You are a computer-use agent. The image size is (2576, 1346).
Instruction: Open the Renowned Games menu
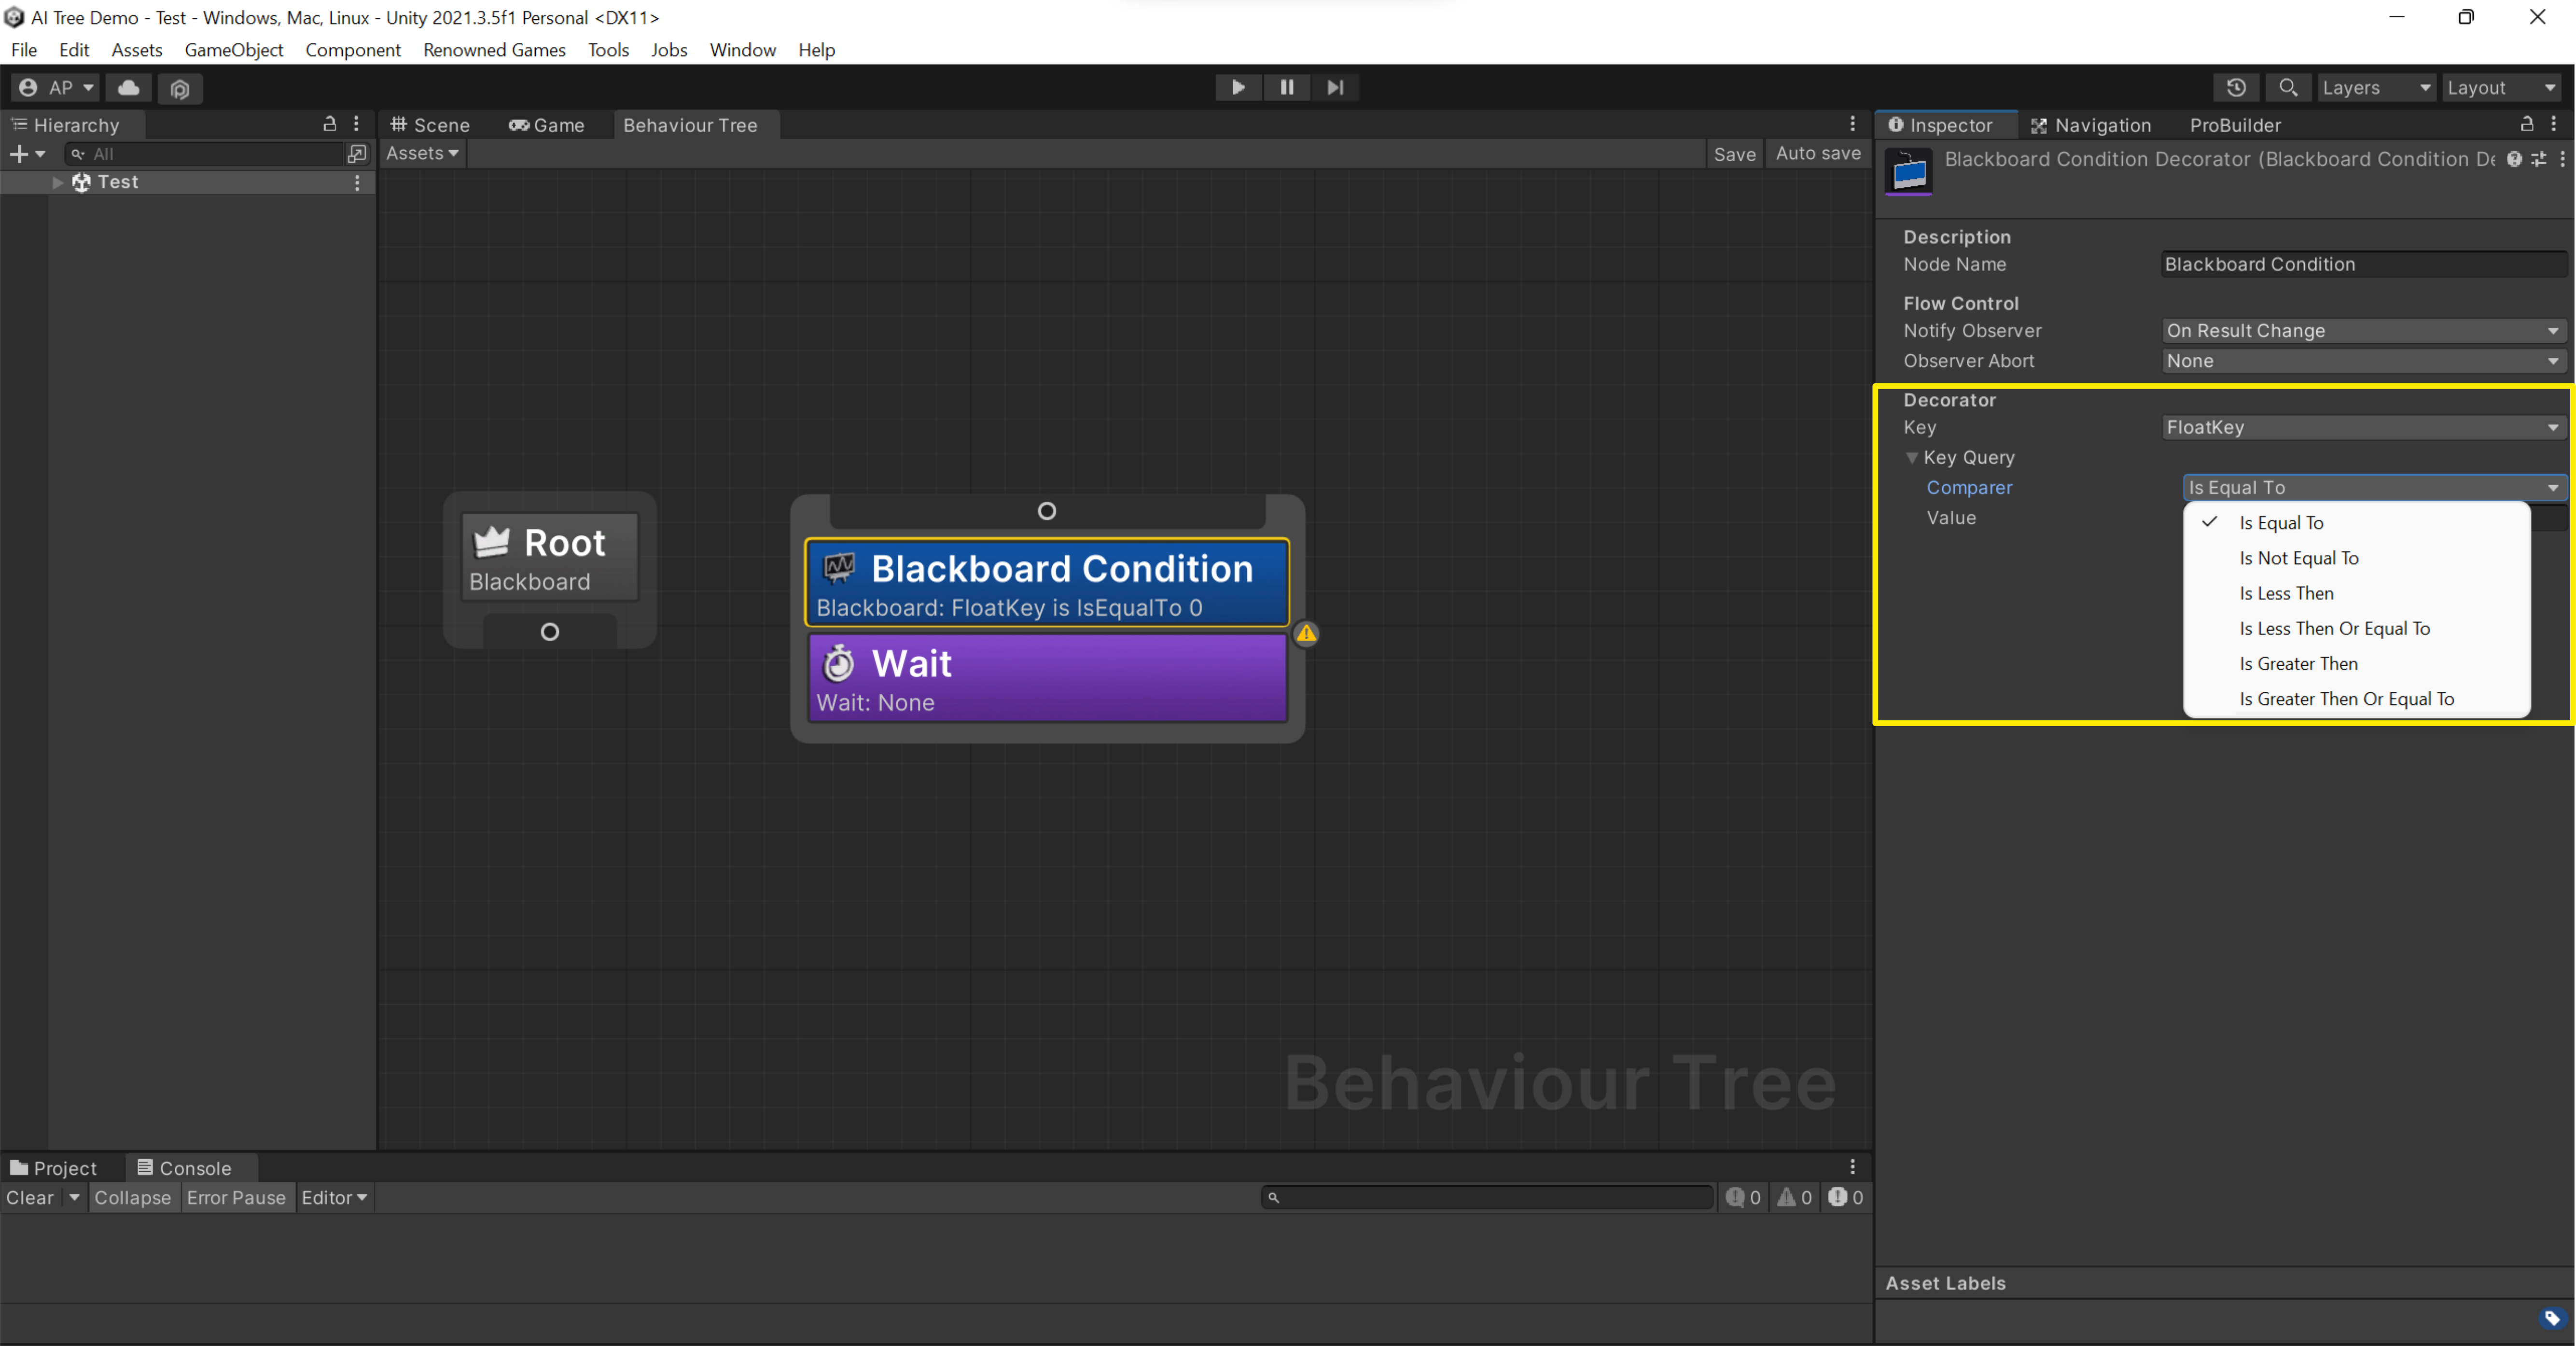(x=494, y=50)
